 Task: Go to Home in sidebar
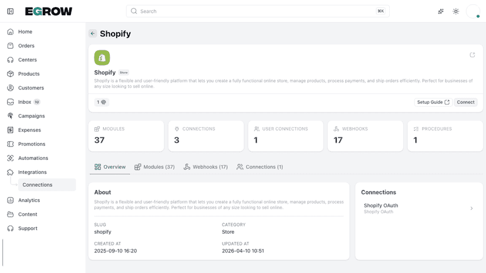(x=25, y=32)
